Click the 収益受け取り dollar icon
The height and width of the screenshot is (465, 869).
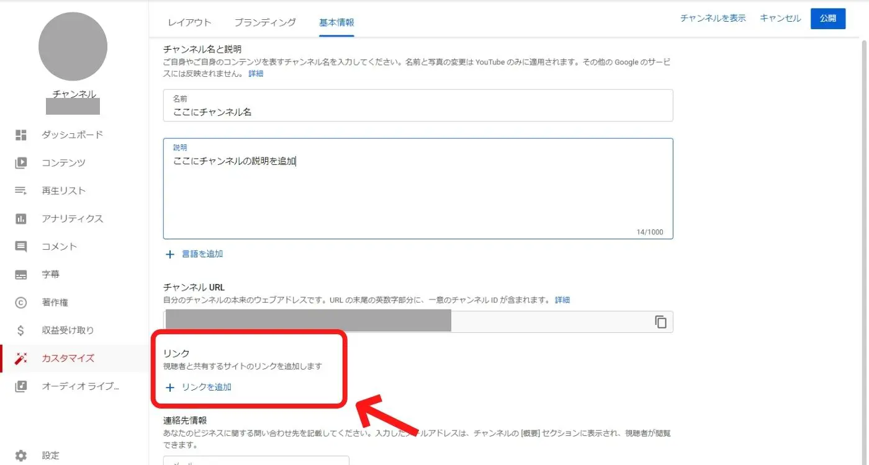coord(21,330)
